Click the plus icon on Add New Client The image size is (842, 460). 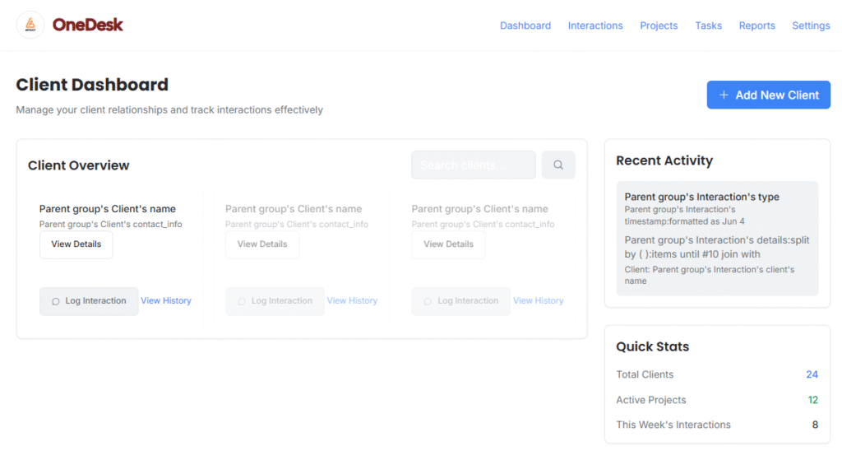pos(724,95)
